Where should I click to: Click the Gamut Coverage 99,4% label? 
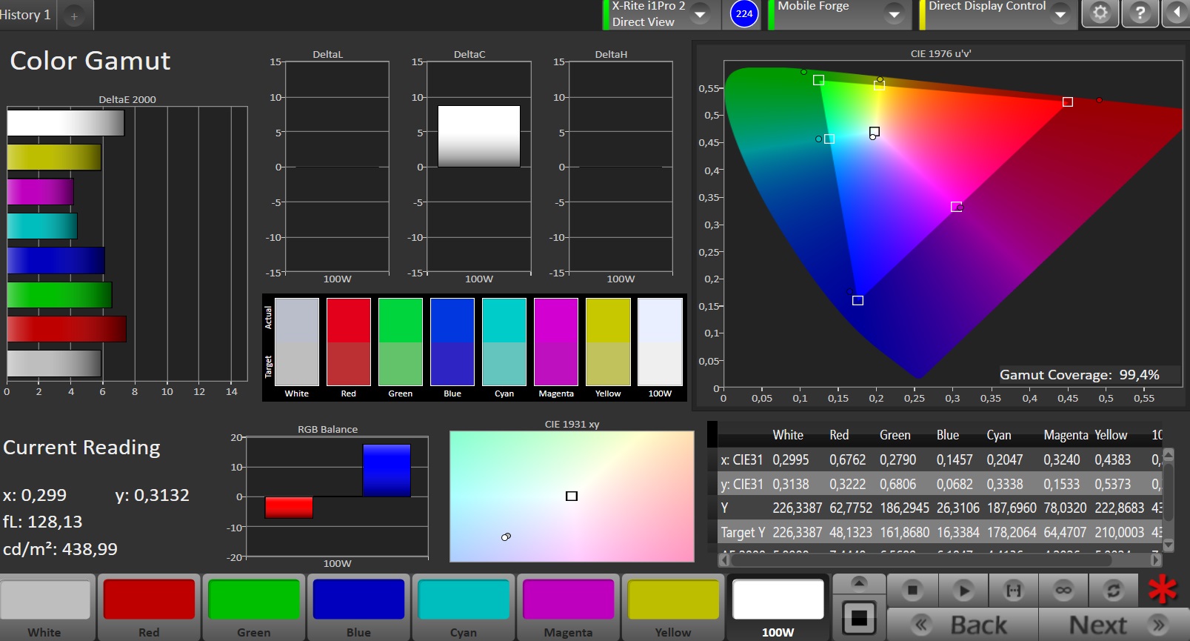tap(1079, 374)
